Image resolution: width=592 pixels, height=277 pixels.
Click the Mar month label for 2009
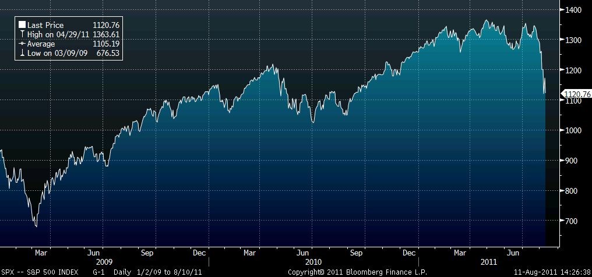click(x=41, y=253)
